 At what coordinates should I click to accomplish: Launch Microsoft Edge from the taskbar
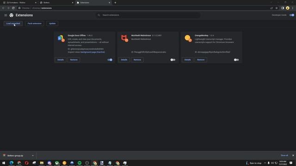12,163
